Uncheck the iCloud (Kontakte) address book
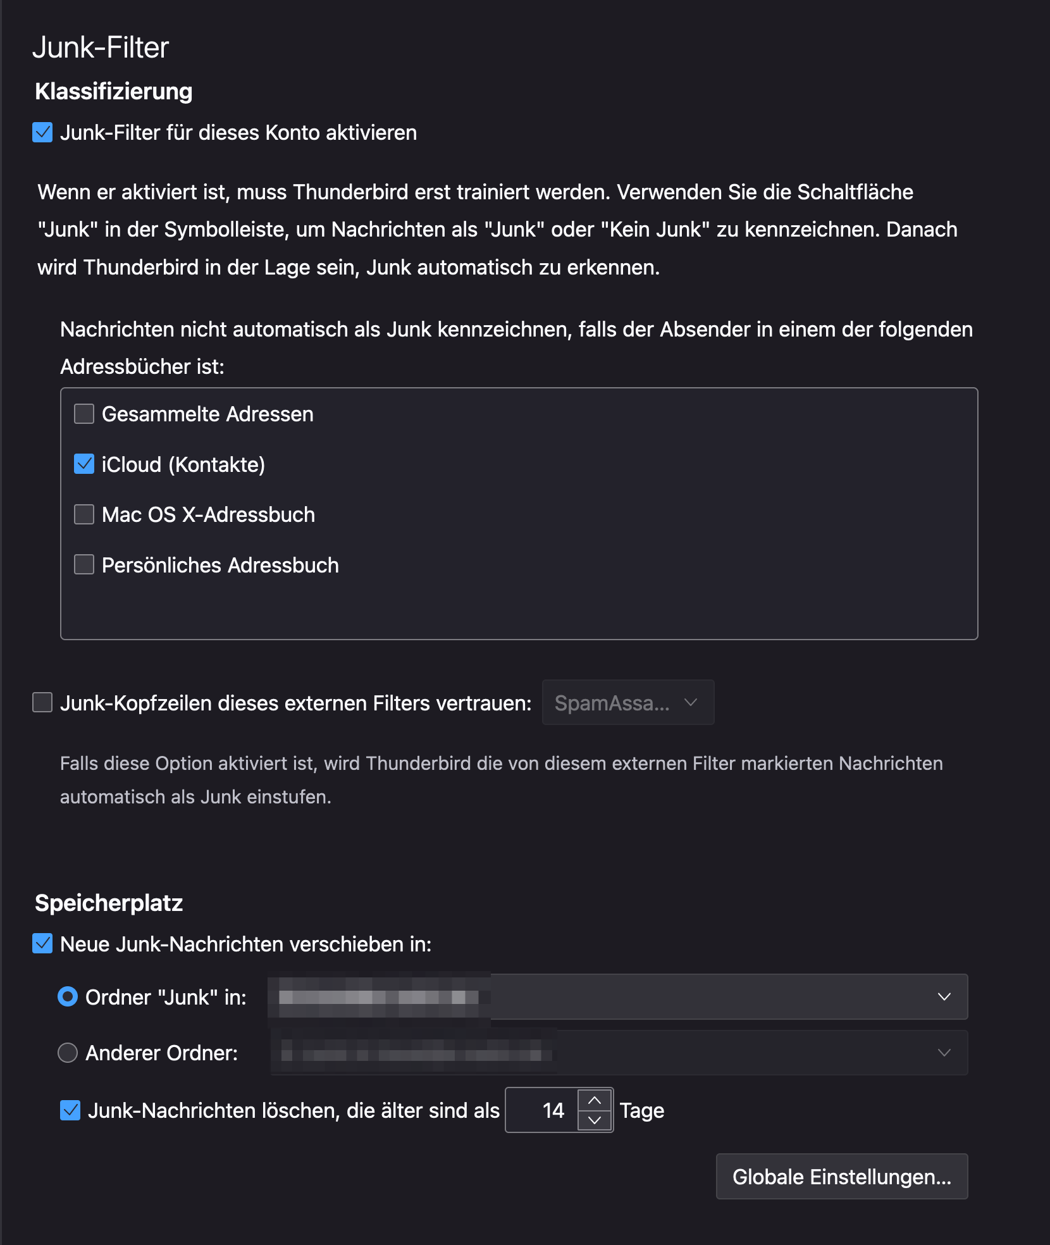Image resolution: width=1050 pixels, height=1245 pixels. (84, 464)
